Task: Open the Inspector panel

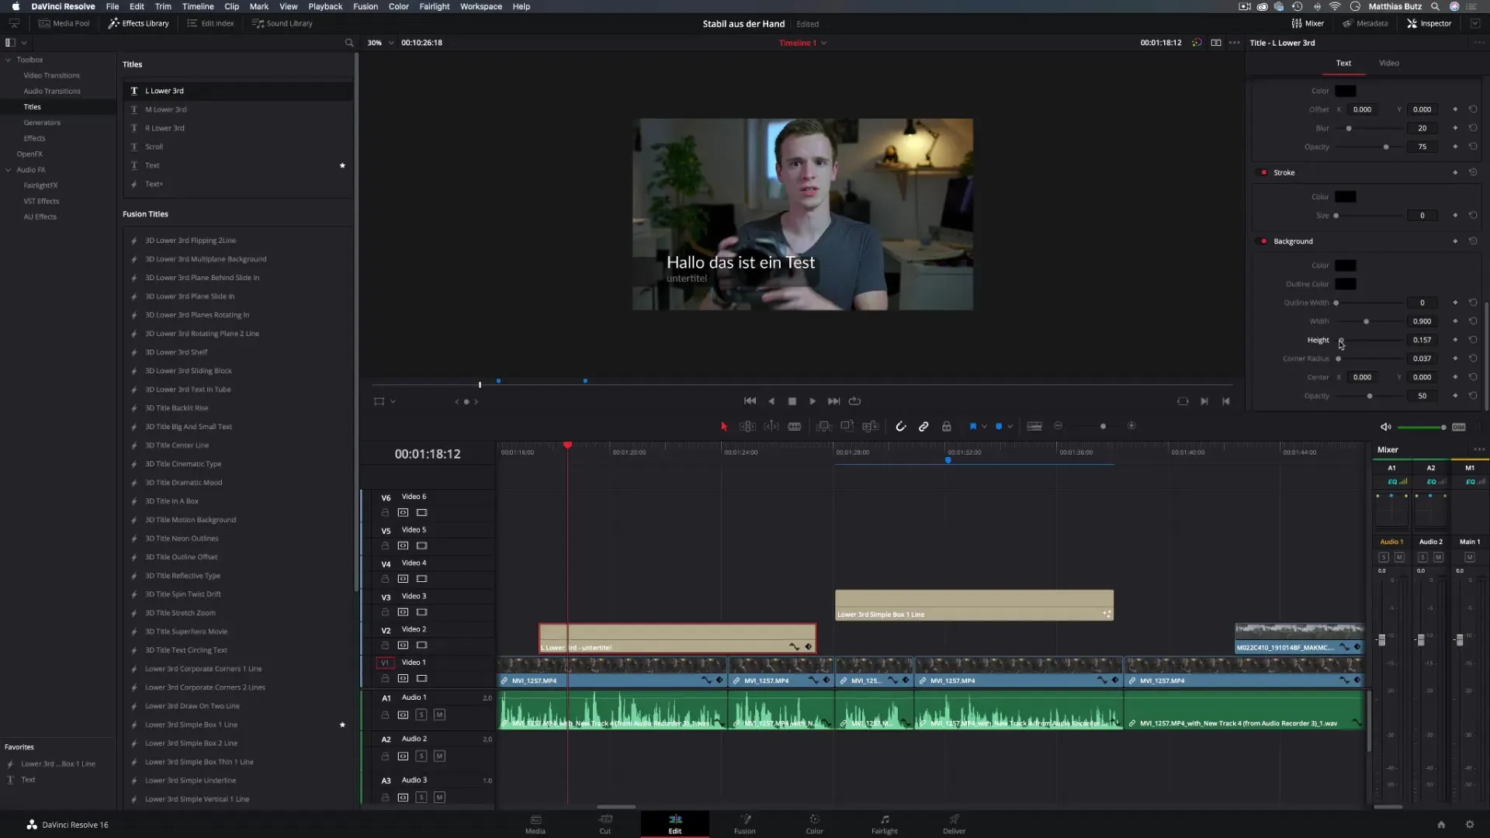Action: coord(1429,23)
